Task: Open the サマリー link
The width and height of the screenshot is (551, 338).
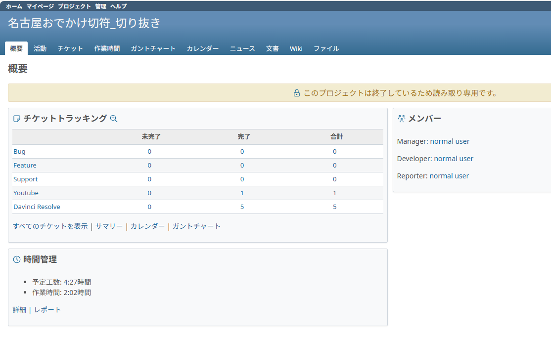Action: coord(109,226)
